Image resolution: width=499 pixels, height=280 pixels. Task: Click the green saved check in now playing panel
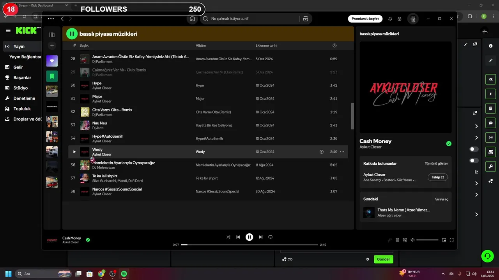[x=449, y=143]
